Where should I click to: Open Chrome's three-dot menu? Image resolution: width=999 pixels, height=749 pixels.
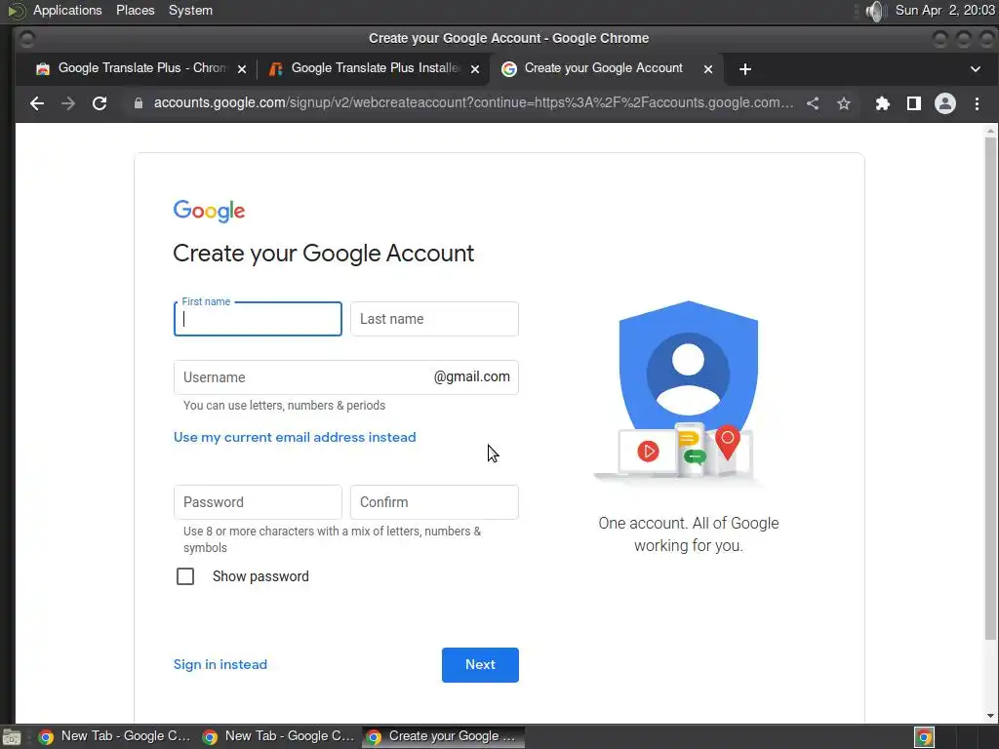coord(977,103)
